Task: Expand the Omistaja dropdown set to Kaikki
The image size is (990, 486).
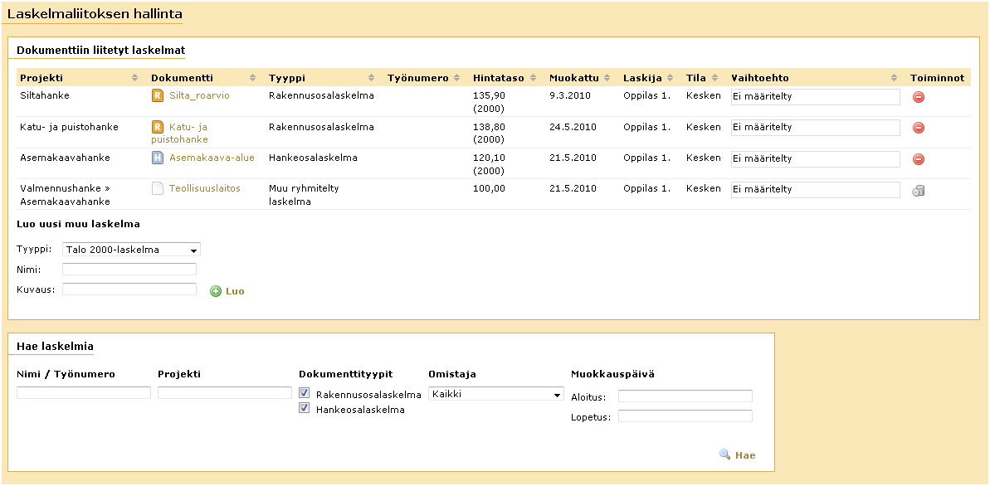Action: click(495, 395)
